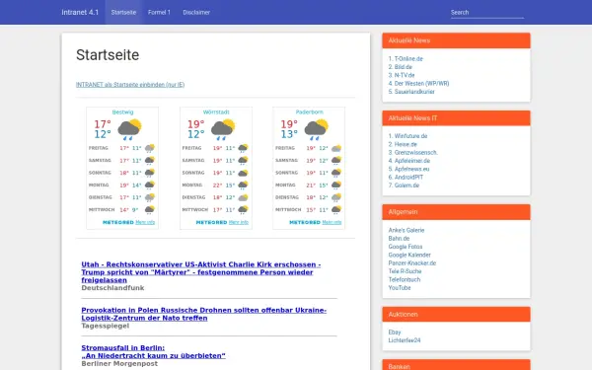Click Wörrstadt's Sonntag forecast icon
This screenshot has height=370, width=592.
pyautogui.click(x=243, y=173)
